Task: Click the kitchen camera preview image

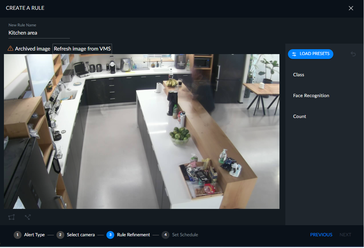Action: pos(142,131)
